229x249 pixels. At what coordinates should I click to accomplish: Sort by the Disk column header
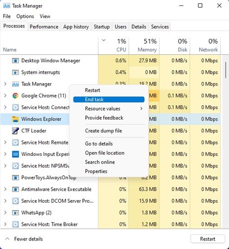pyautogui.click(x=175, y=45)
